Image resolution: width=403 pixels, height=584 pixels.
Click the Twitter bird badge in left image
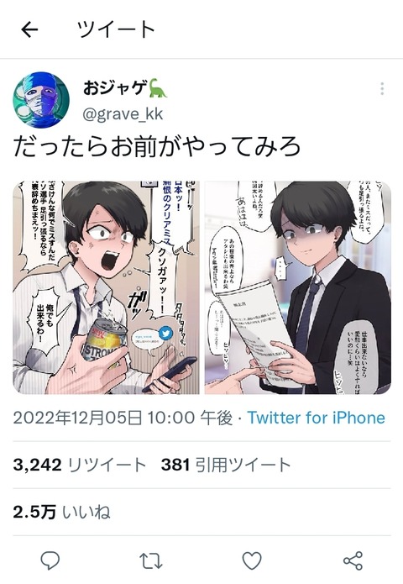[165, 334]
